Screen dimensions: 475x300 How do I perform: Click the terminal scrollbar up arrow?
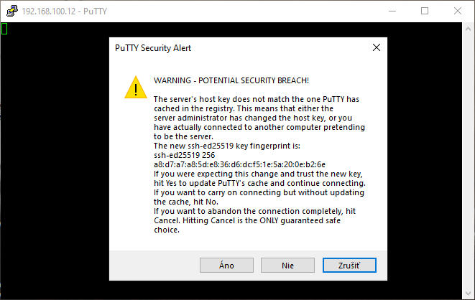(x=468, y=29)
